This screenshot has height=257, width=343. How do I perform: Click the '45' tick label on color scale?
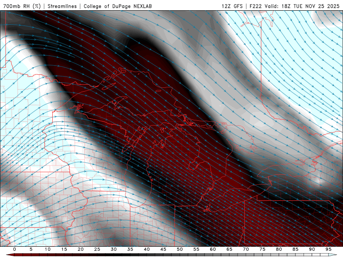(163, 249)
